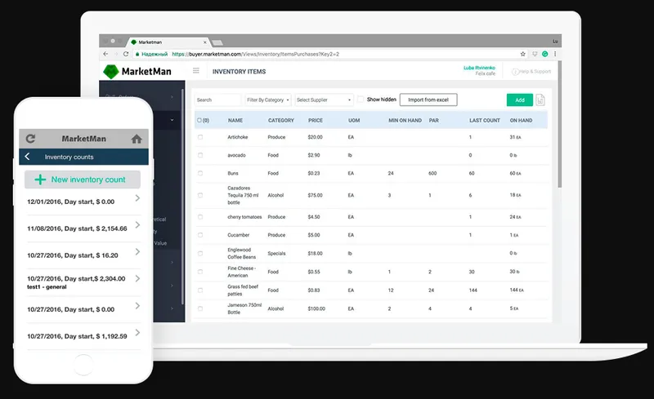Bookmark page with the star icon

pyautogui.click(x=522, y=54)
